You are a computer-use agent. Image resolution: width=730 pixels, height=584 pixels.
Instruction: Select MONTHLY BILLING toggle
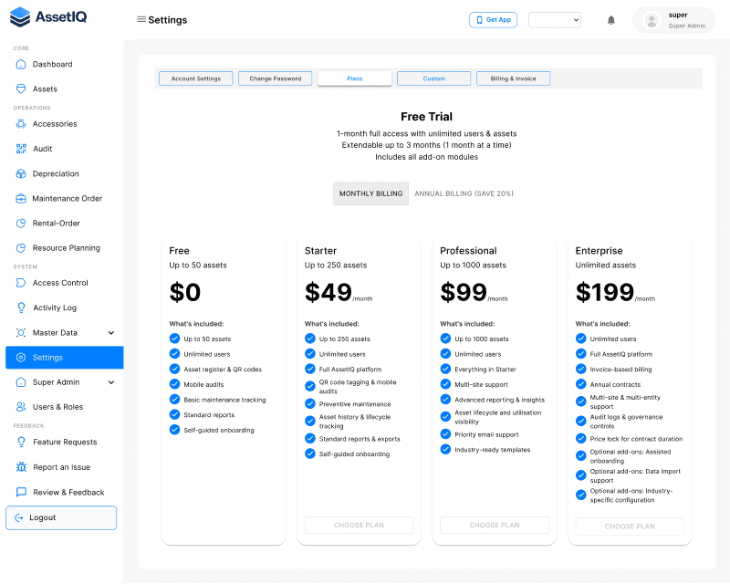[x=370, y=193]
